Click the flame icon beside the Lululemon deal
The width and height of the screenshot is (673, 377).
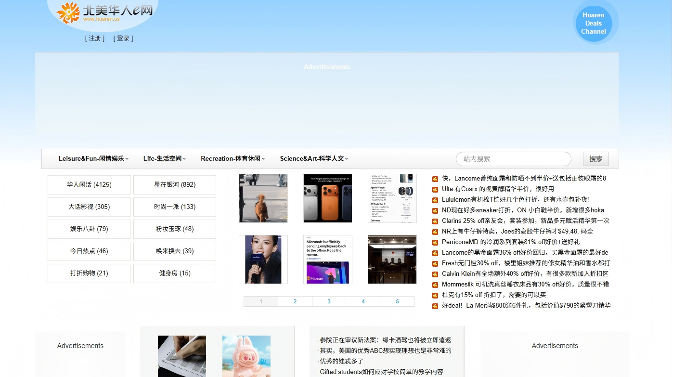[x=435, y=200]
